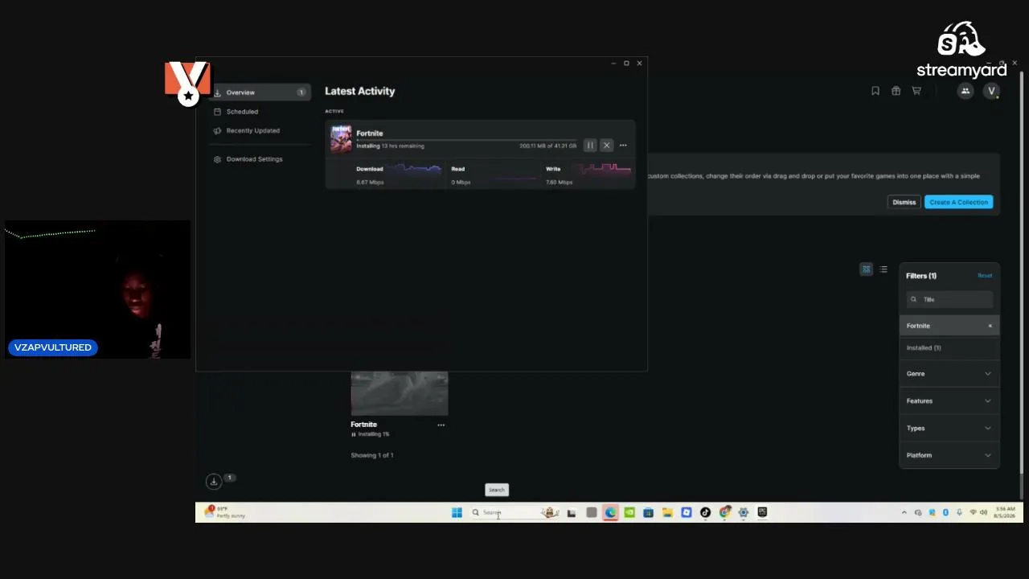Show hidden system tray icons
Screen dimensions: 1029x579
tap(904, 512)
